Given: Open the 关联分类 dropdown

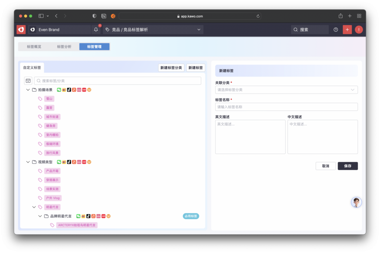Looking at the screenshot, I should 286,90.
